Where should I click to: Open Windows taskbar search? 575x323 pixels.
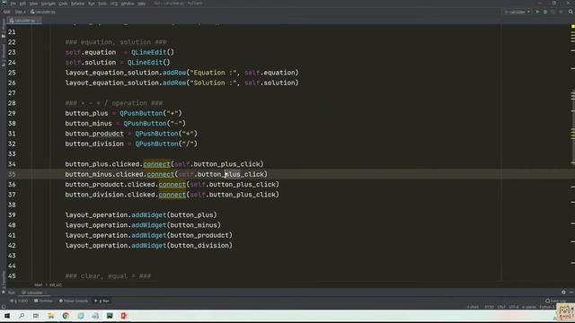[22, 316]
